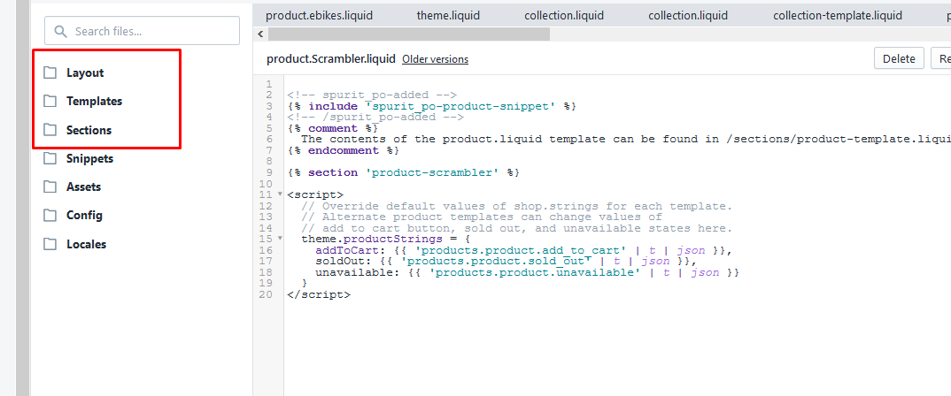Click the Sections folder icon
Screen dimensions: 951x396
tap(50, 130)
